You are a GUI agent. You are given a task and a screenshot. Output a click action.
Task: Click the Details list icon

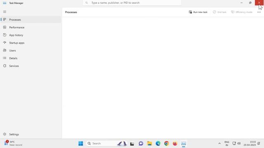tap(5, 58)
